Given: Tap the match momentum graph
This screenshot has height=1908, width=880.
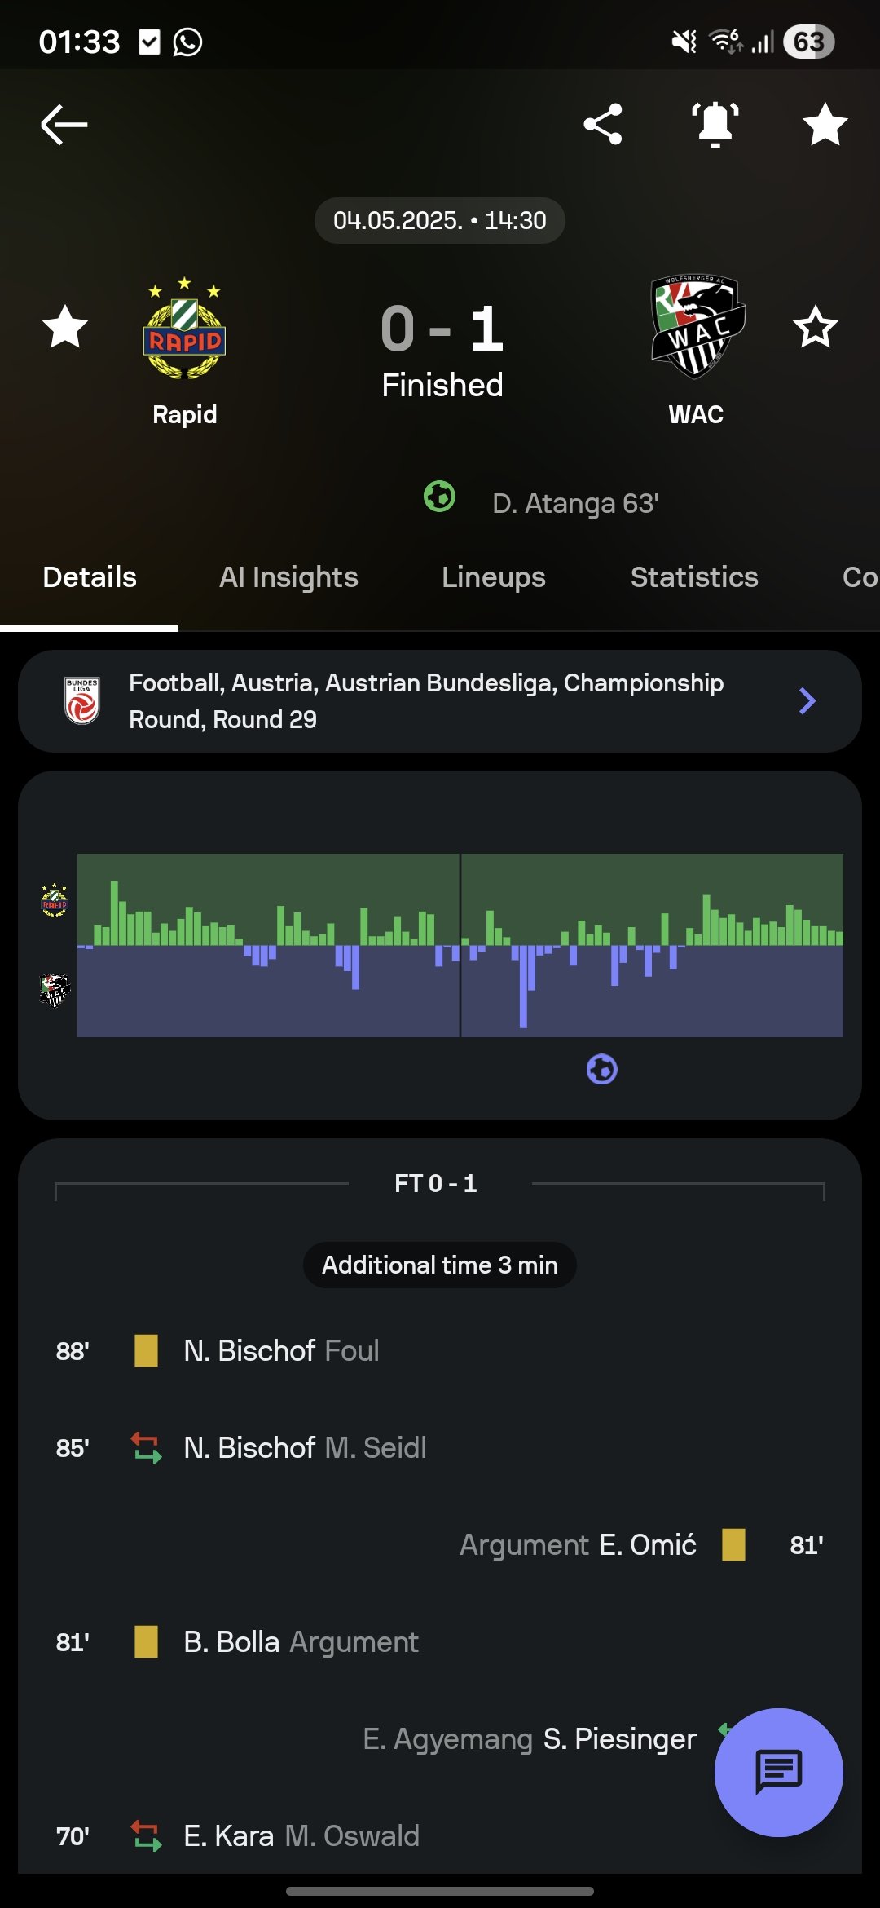Looking at the screenshot, I should tap(460, 945).
